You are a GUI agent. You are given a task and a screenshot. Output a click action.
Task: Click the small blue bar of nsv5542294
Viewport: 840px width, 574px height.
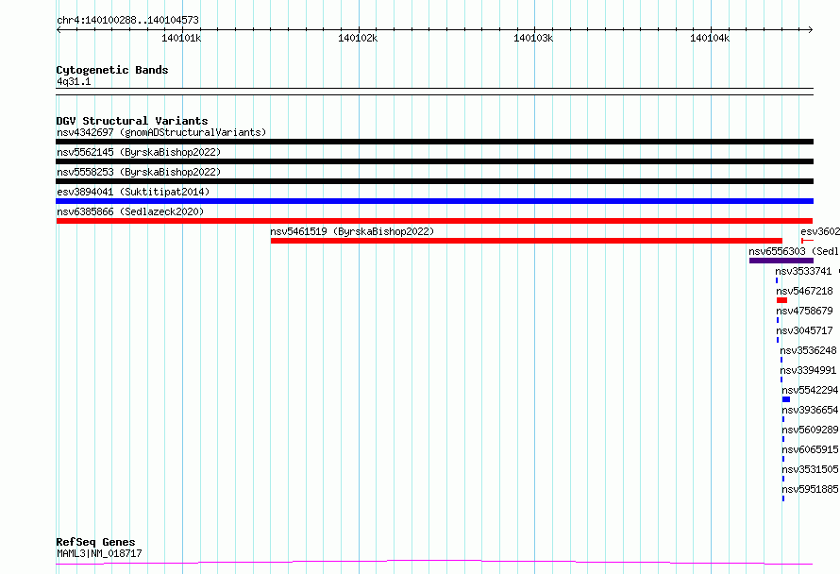click(786, 399)
